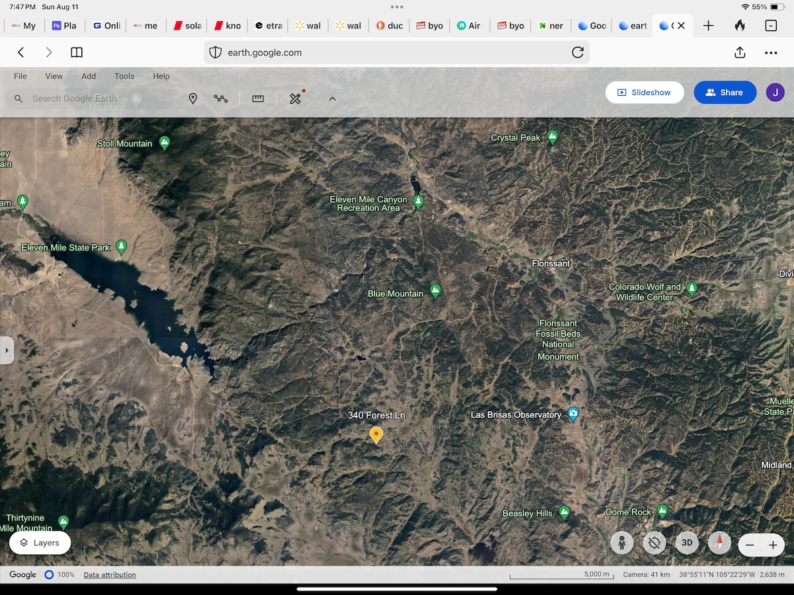Activate Street View pegman
The height and width of the screenshot is (595, 794).
[621, 543]
